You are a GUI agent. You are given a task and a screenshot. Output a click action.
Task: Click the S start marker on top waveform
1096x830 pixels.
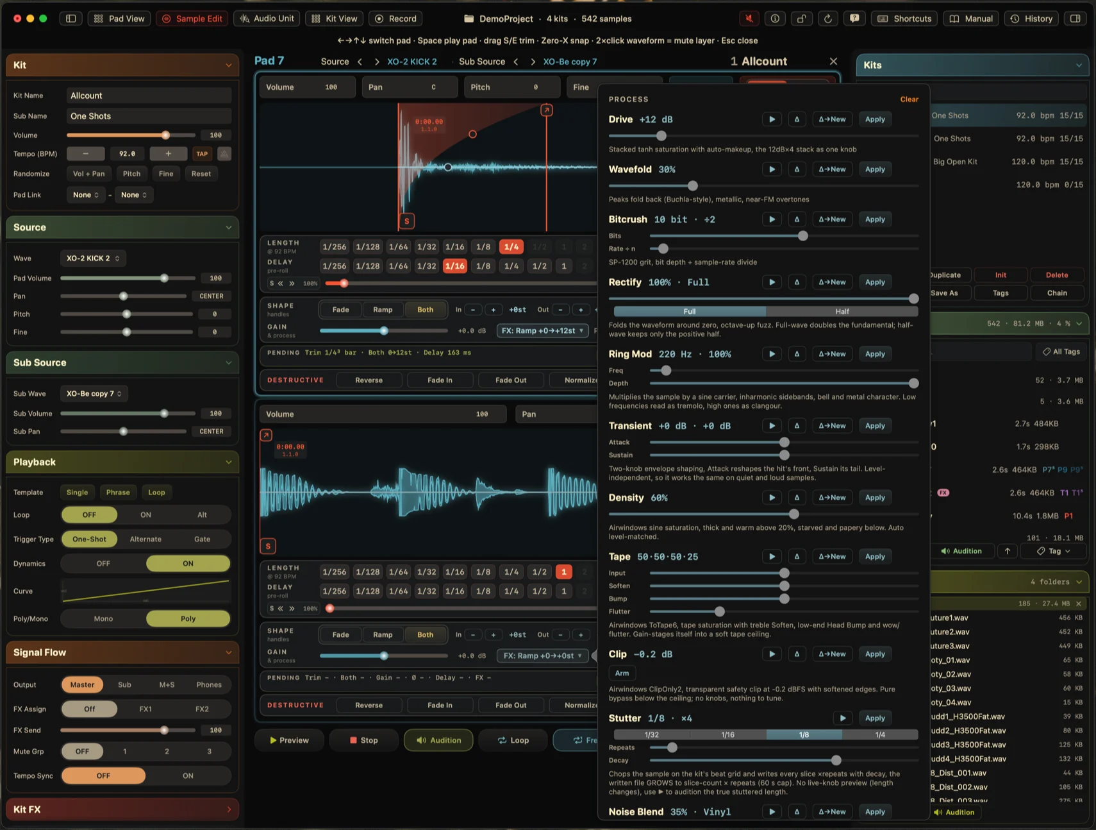[406, 221]
